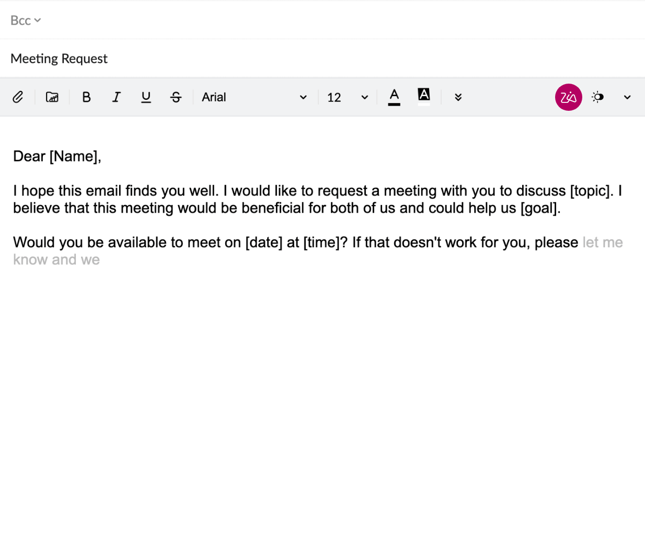Apply strikethrough formatting
Image resolution: width=645 pixels, height=554 pixels.
[x=176, y=97]
